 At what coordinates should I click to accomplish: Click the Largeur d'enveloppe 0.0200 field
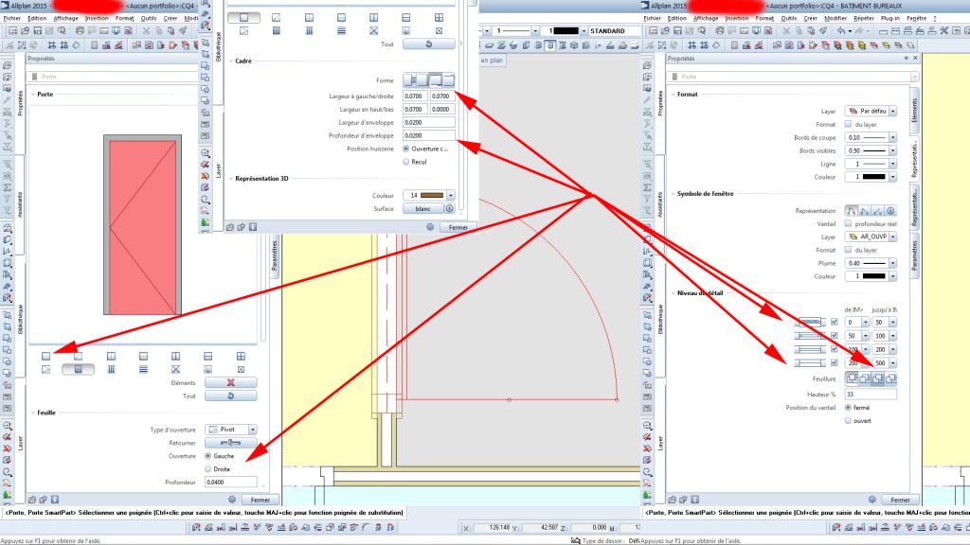point(429,122)
